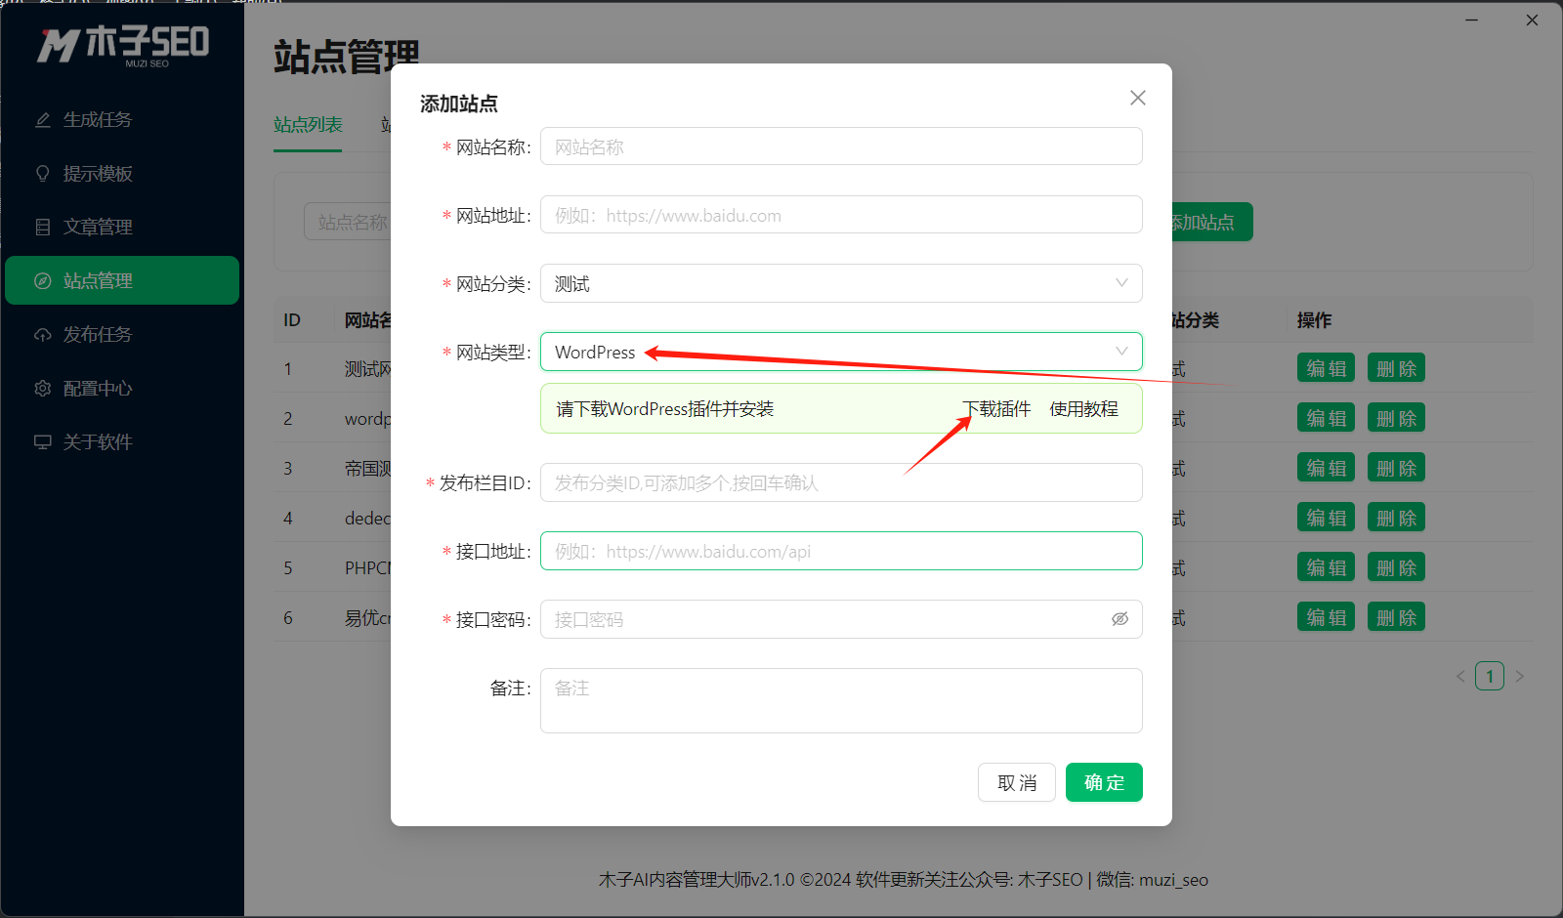The image size is (1563, 918).
Task: Click 编辑 button in row 4
Action: pos(1326,518)
